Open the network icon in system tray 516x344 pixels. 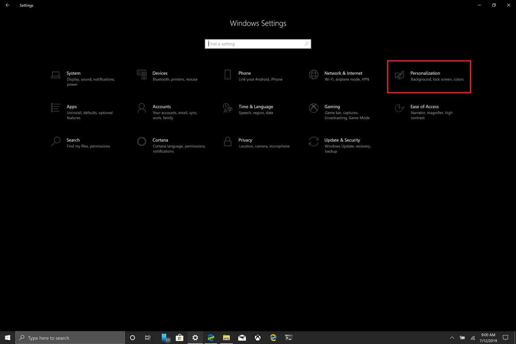[473, 338]
